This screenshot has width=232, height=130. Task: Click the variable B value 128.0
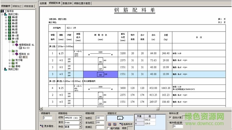tap(150, 124)
